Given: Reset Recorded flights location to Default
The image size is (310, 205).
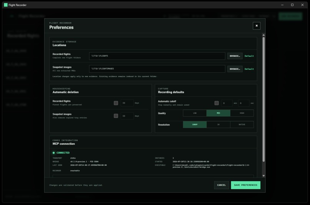Looking at the screenshot, I should click(x=249, y=56).
